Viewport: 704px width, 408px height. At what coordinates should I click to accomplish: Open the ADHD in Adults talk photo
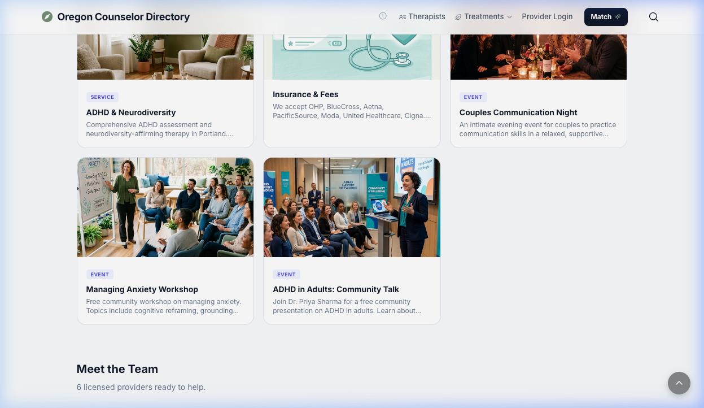[352, 207]
